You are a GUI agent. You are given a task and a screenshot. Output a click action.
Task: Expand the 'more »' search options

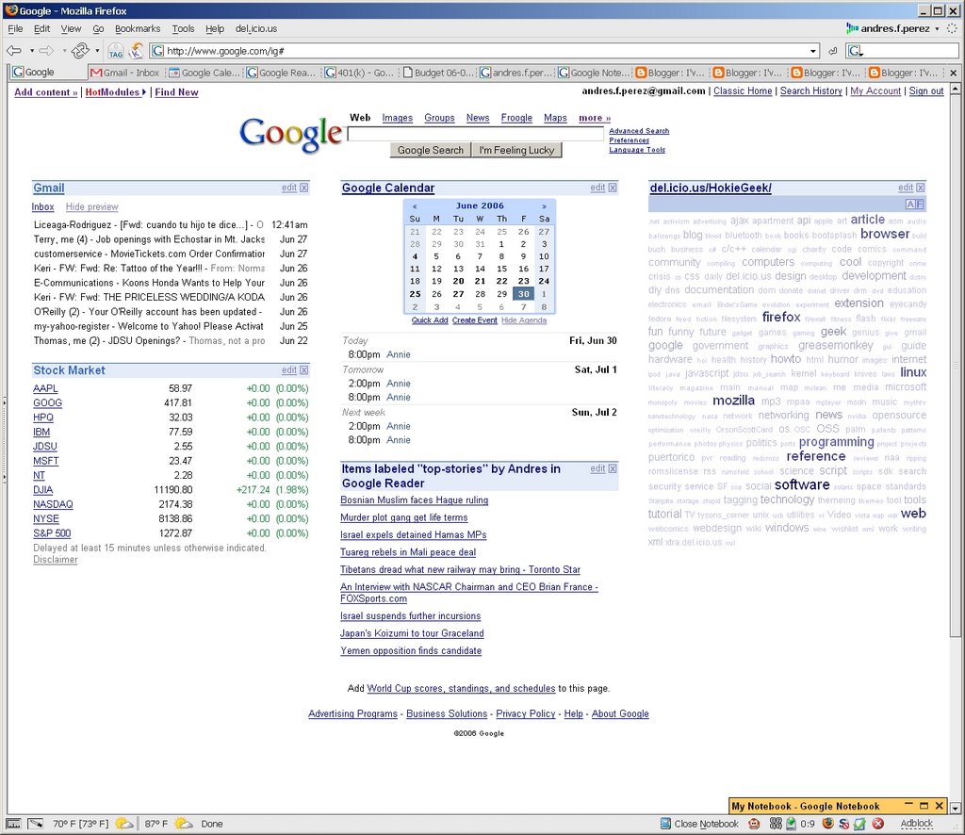[595, 118]
